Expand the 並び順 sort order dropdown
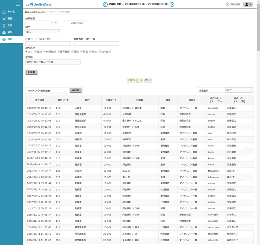The image size is (260, 245). tap(53, 62)
